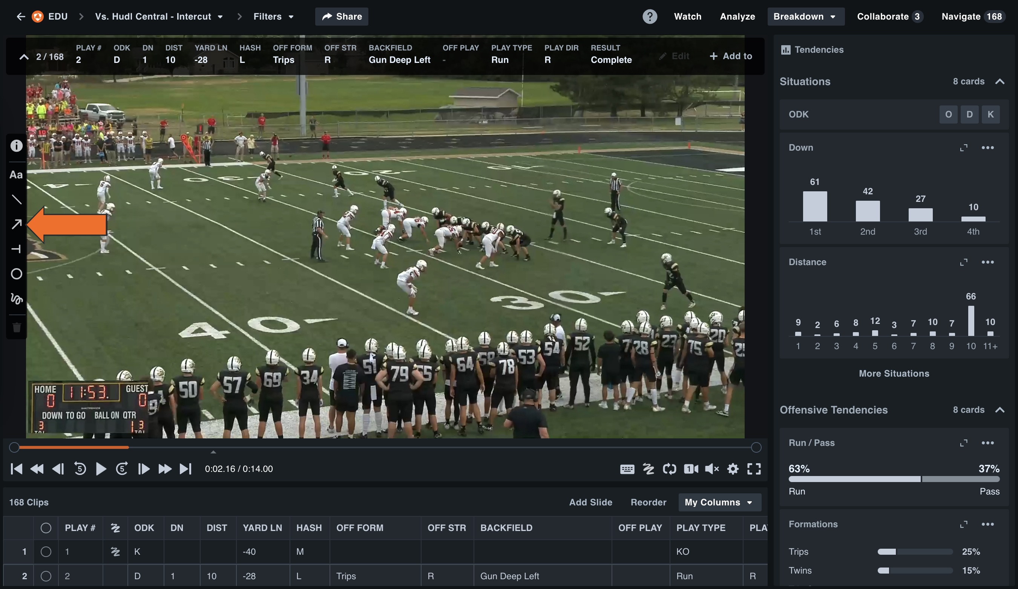The image size is (1018, 589).
Task: Collapse the Situations cards section
Action: (x=1001, y=81)
